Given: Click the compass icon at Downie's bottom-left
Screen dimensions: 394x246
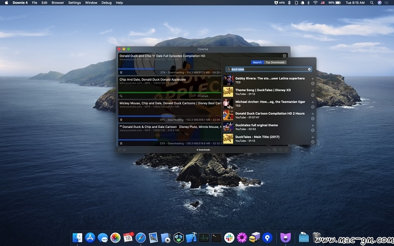Looking at the screenshot, I should (x=124, y=150).
